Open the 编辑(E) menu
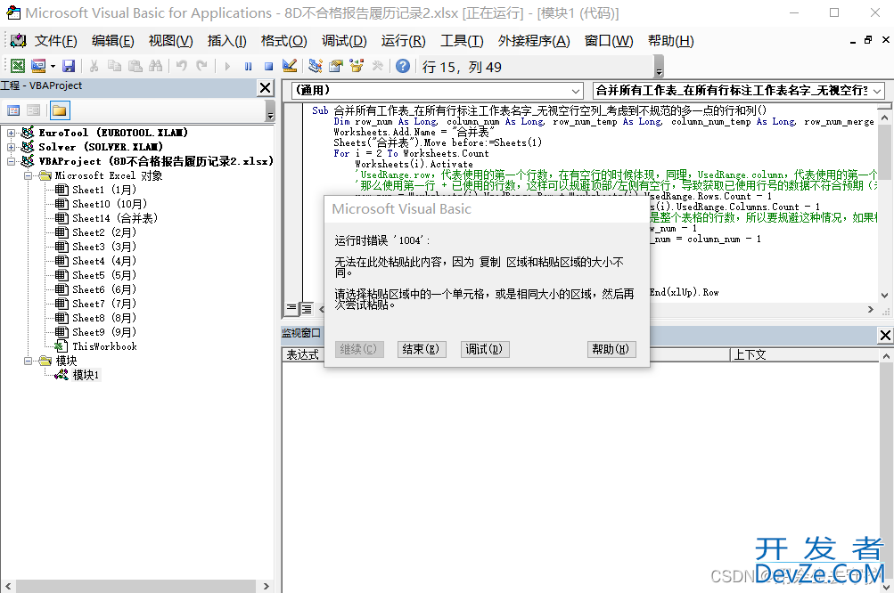 [x=113, y=41]
